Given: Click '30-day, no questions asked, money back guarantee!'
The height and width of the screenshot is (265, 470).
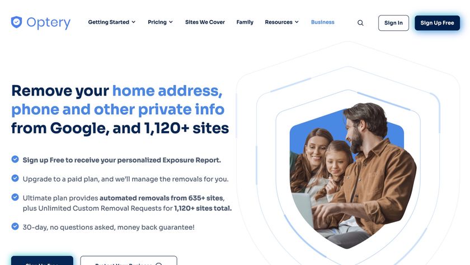Looking at the screenshot, I should coord(109,227).
